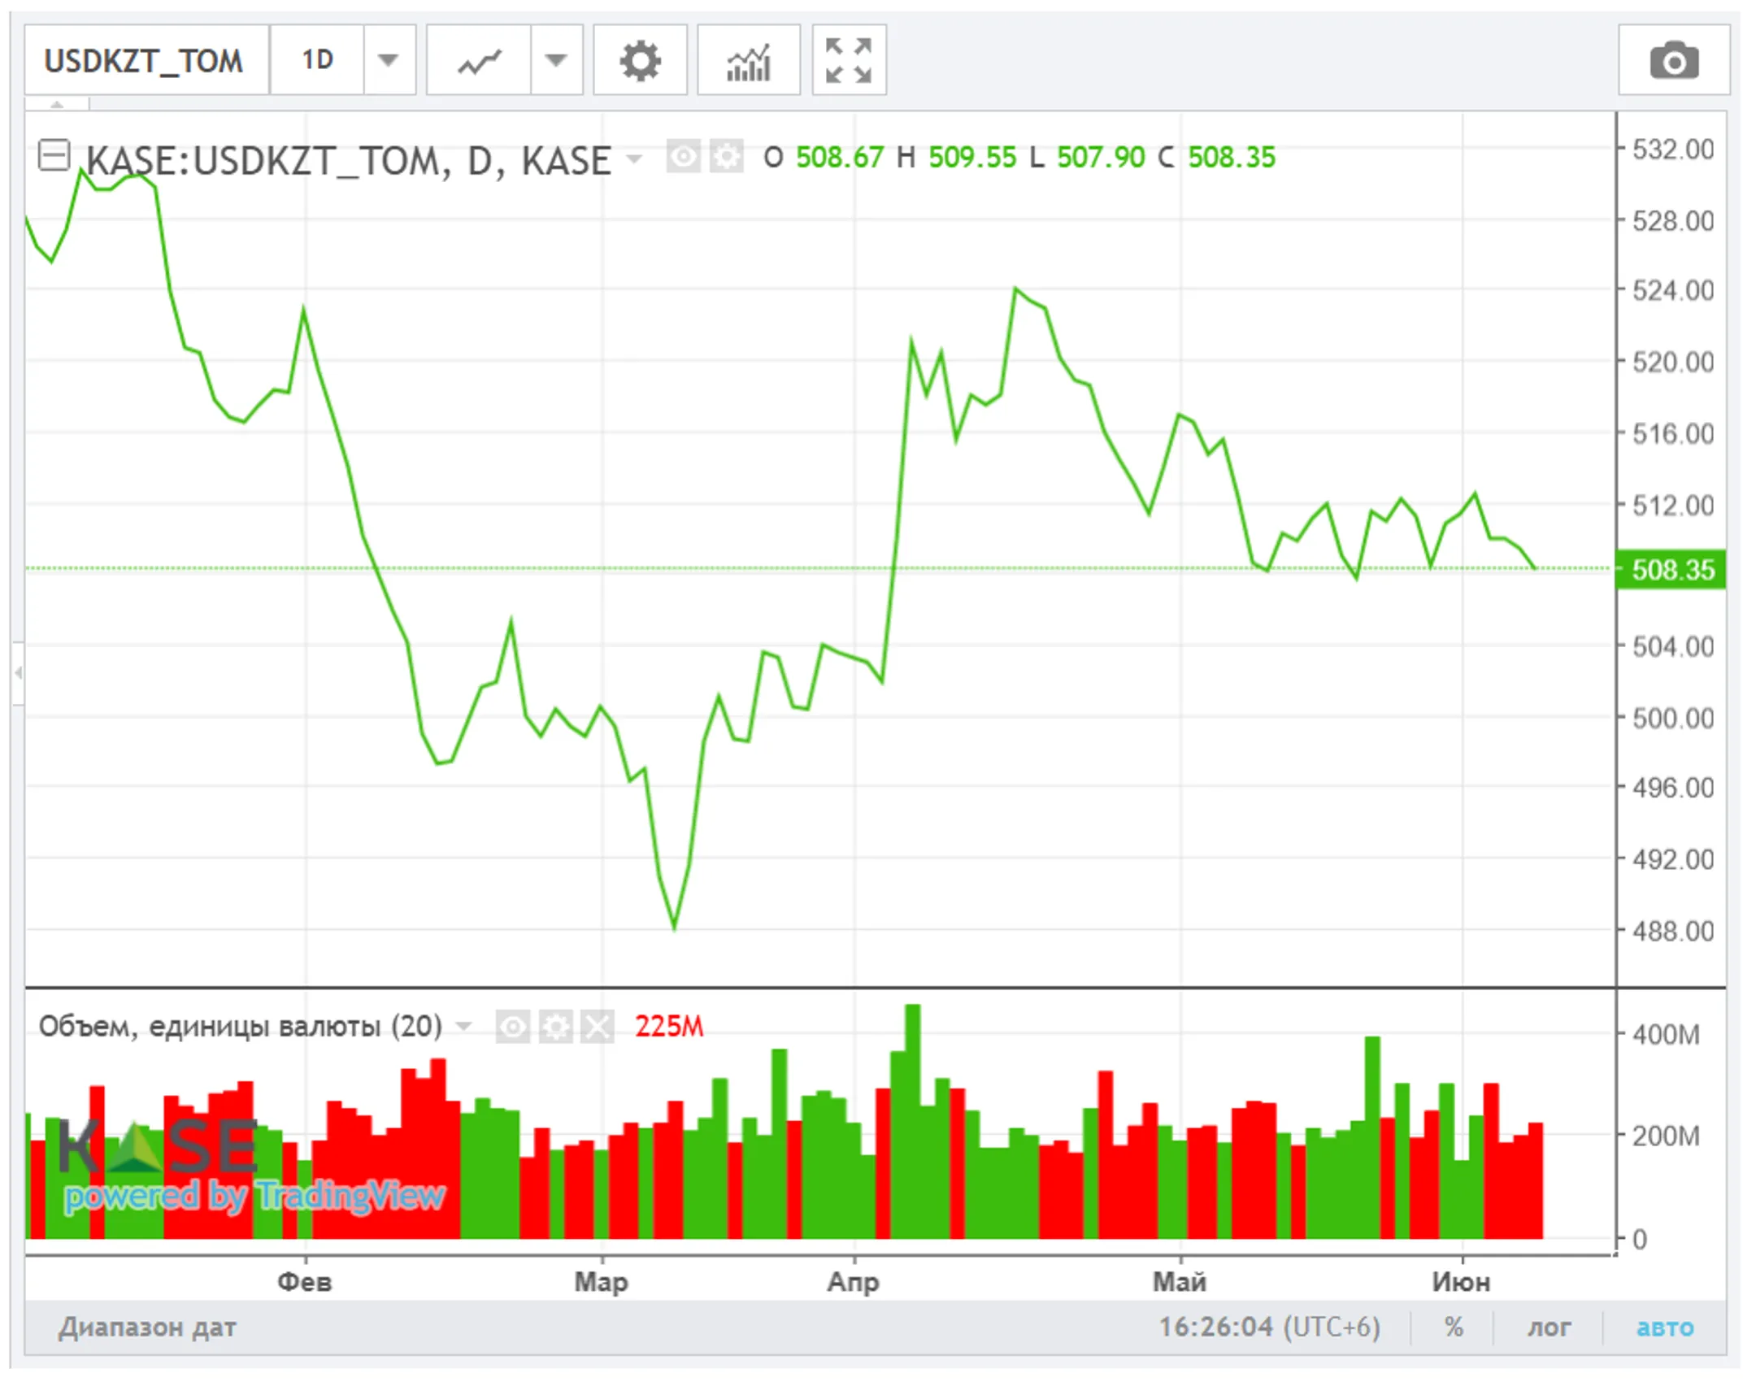
Task: Enter fullscreen mode with arrows icon
Action: [x=848, y=61]
